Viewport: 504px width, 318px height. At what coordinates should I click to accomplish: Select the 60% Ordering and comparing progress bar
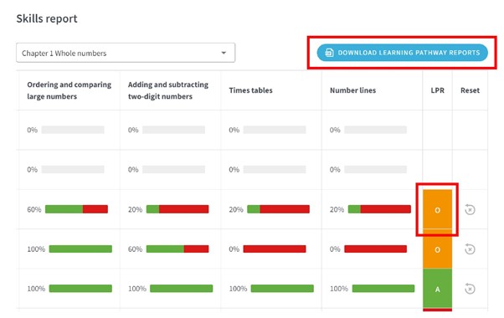[x=76, y=209]
